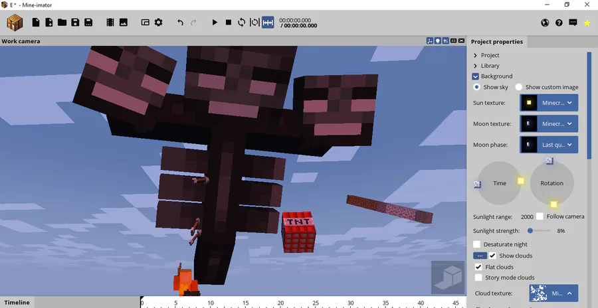Edit the Sunlight range value 2000
Viewport: 598px width, 308px height.
(527, 217)
